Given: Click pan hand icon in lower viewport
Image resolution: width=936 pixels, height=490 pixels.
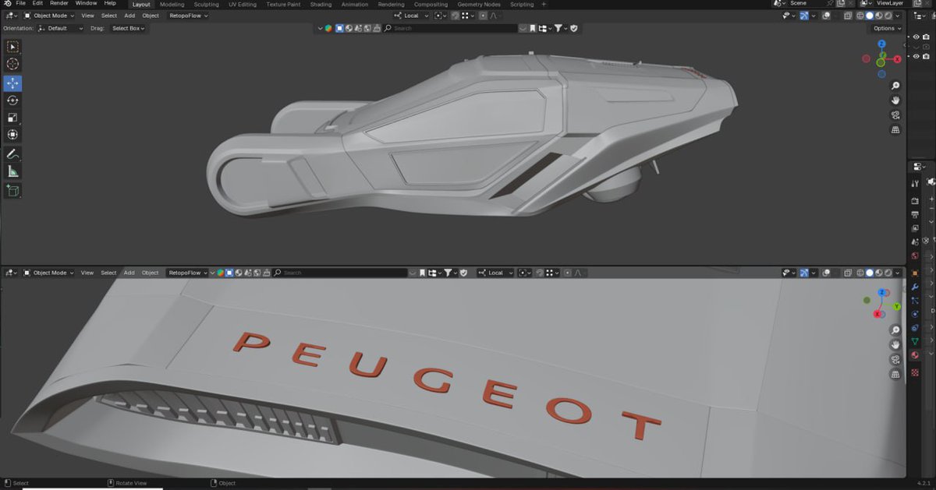Looking at the screenshot, I should [x=895, y=344].
